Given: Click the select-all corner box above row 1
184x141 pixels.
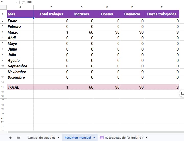Looking at the screenshot, I should pos(3,7).
